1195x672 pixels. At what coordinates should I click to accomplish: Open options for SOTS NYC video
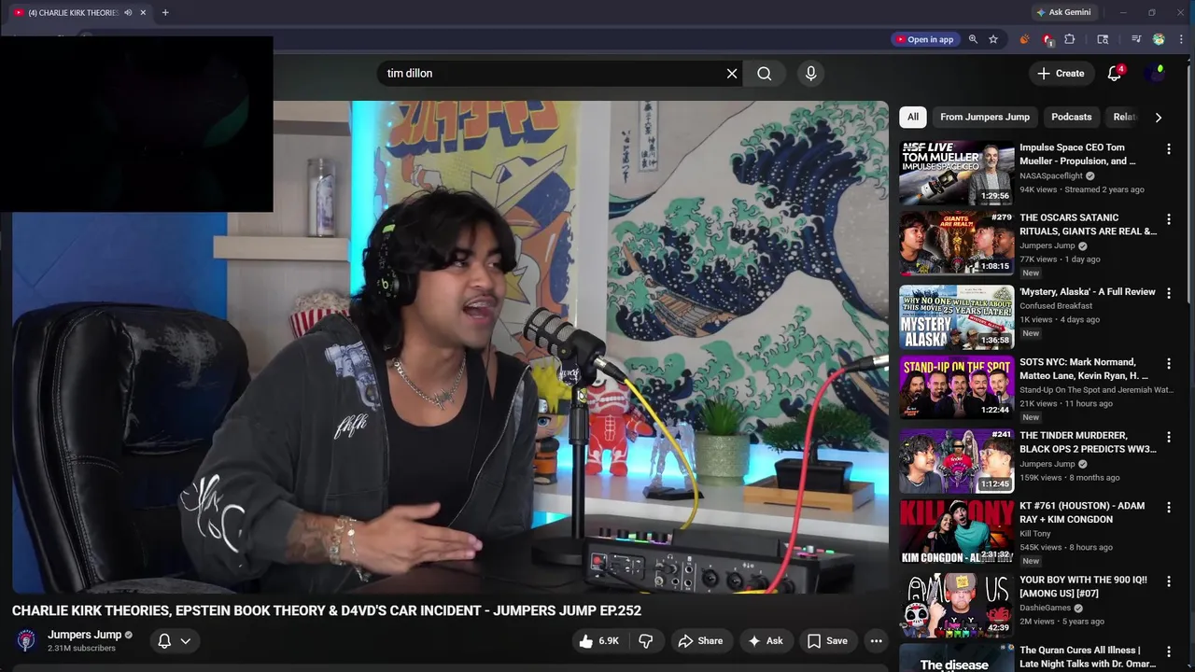coord(1169,363)
